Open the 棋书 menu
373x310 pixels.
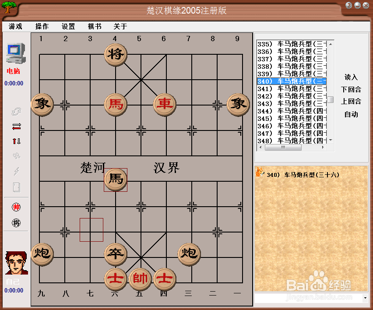pos(95,26)
